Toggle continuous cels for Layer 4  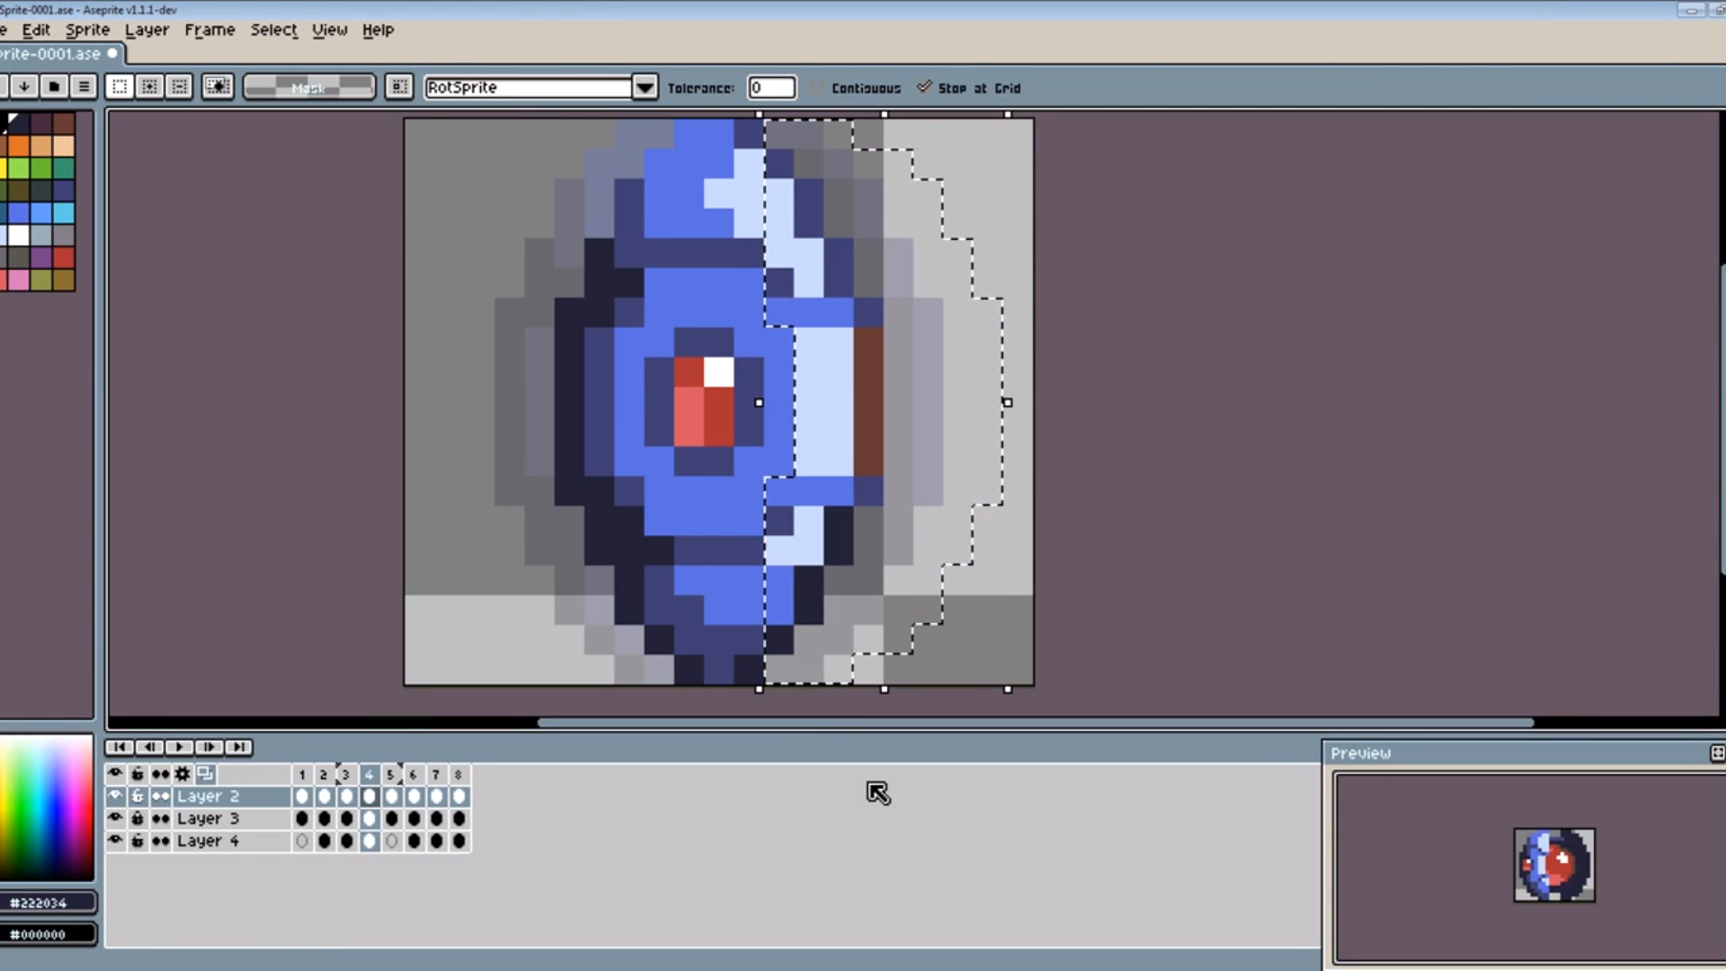[x=160, y=841]
